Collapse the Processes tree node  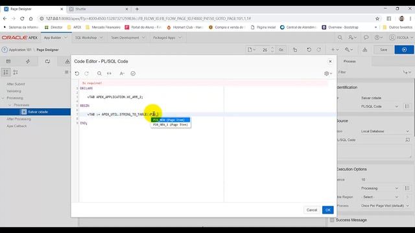click(x=10, y=105)
